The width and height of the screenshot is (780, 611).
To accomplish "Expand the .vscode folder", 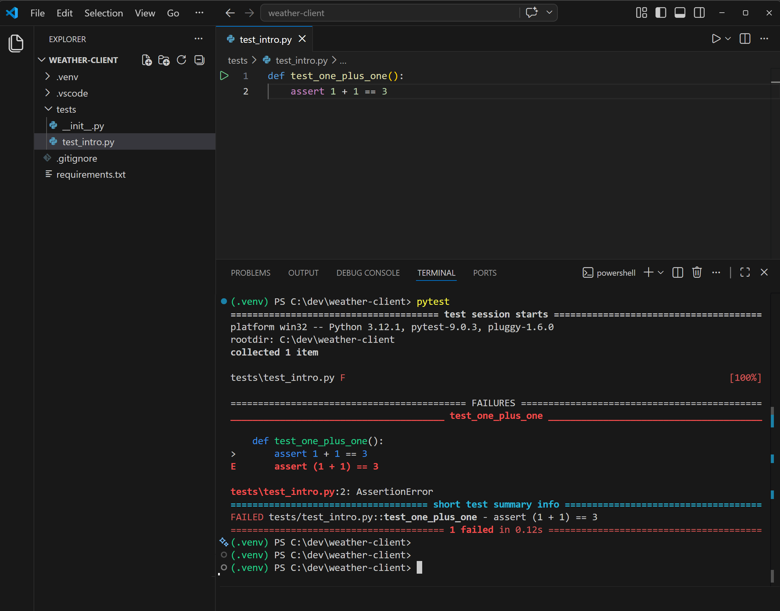I will pos(124,93).
